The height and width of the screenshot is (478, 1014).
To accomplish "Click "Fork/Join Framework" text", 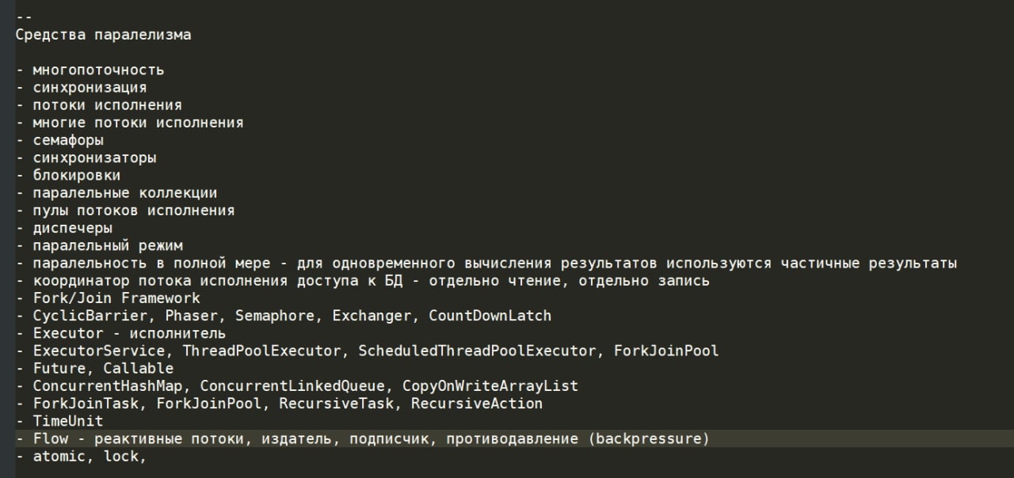I will point(116,298).
